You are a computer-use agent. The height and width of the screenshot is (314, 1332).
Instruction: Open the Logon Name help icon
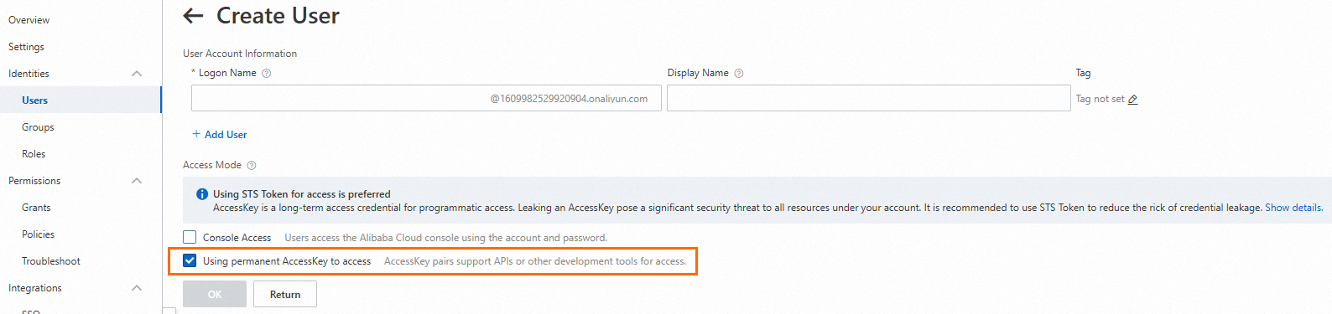click(266, 74)
